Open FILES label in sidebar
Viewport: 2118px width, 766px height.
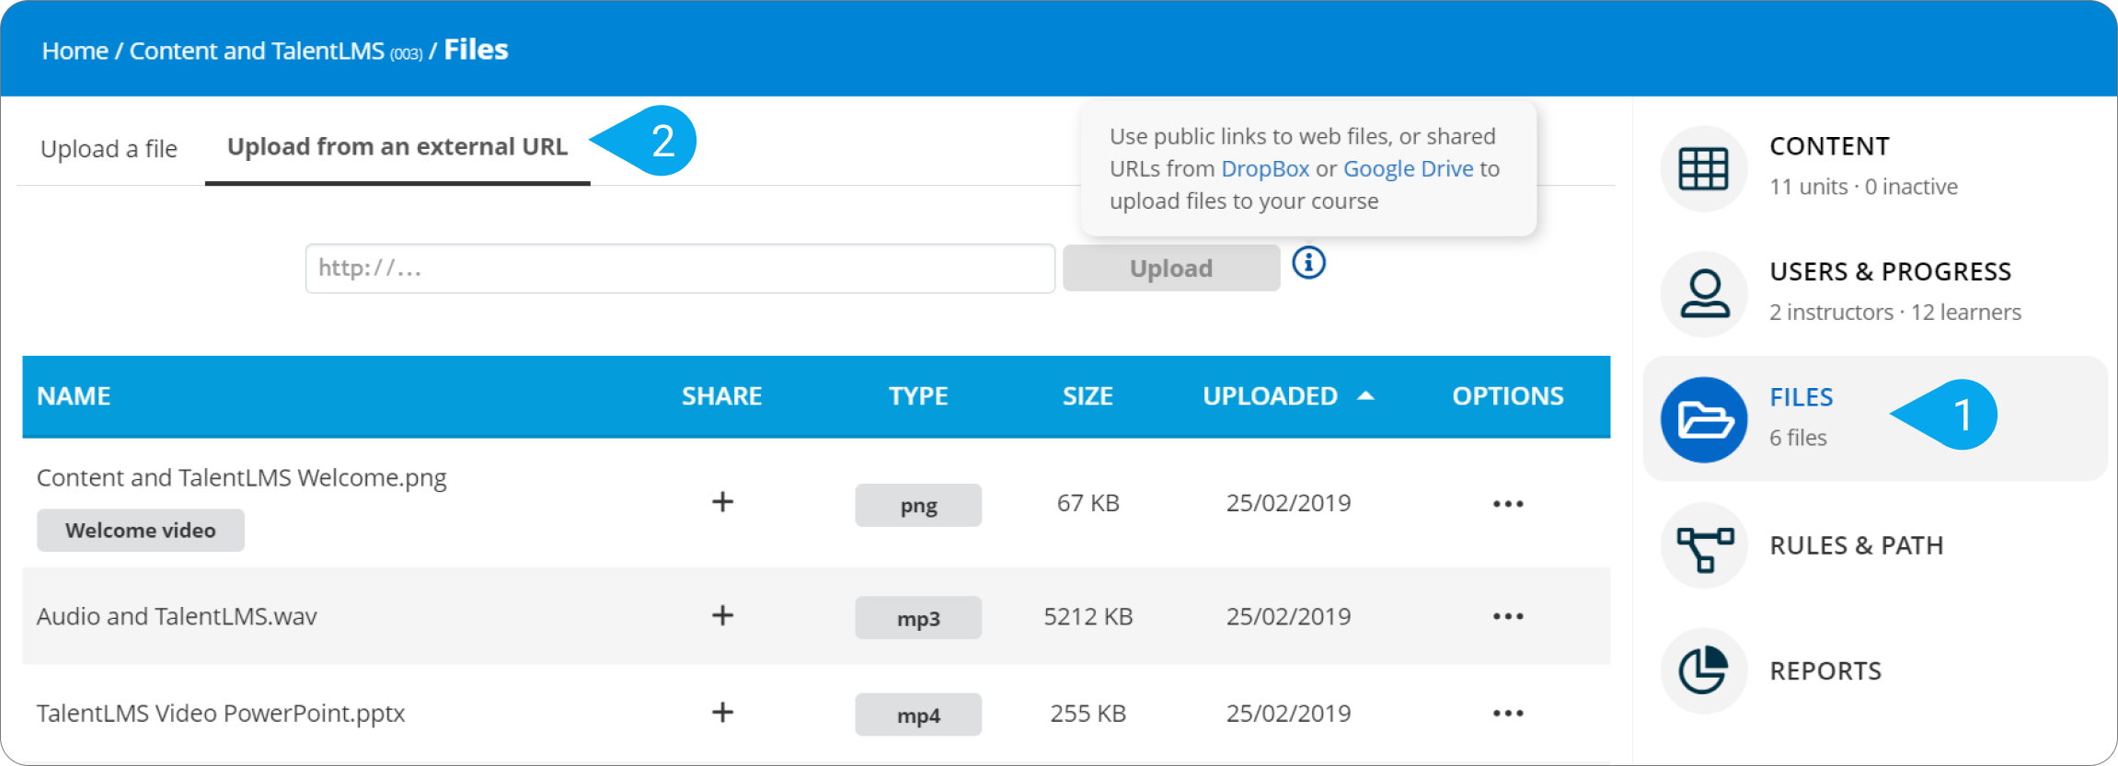pyautogui.click(x=1801, y=397)
